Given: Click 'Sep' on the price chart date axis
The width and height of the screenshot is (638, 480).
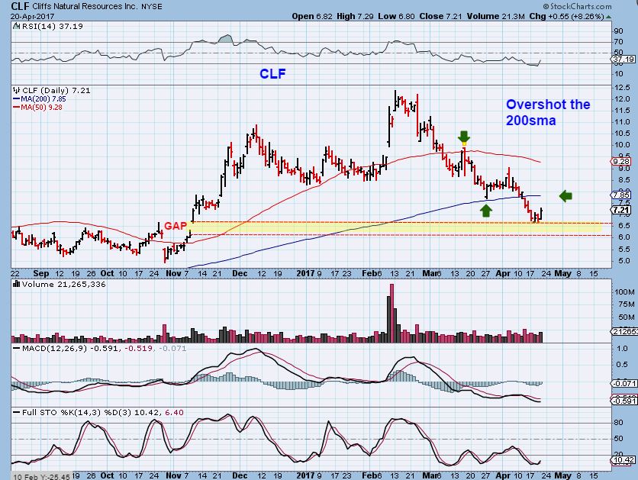Looking at the screenshot, I should pyautogui.click(x=41, y=273).
